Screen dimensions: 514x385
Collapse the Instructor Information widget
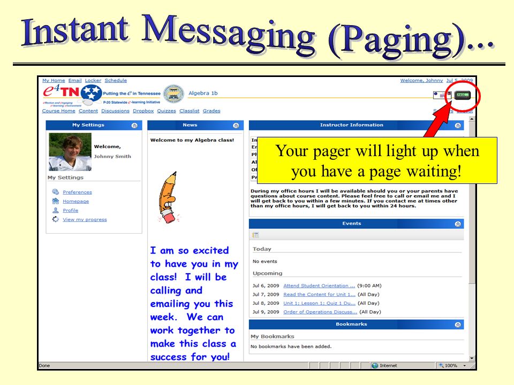click(458, 125)
